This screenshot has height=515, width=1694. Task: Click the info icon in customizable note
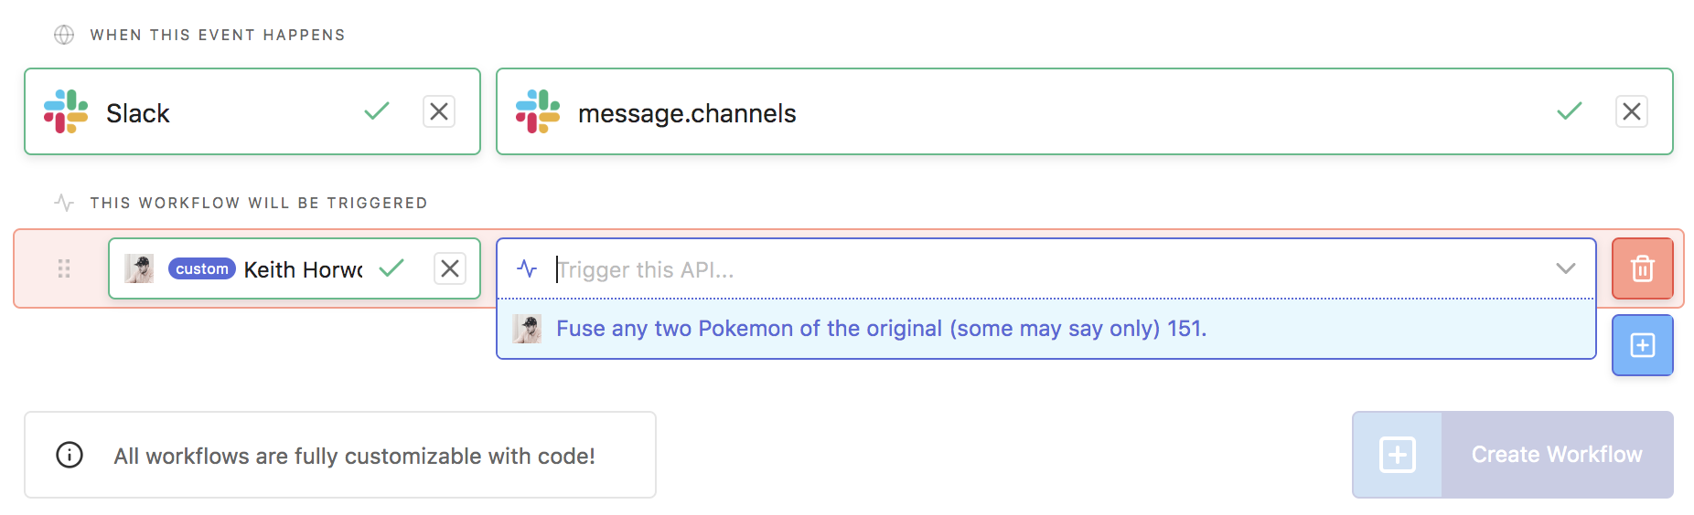(70, 455)
